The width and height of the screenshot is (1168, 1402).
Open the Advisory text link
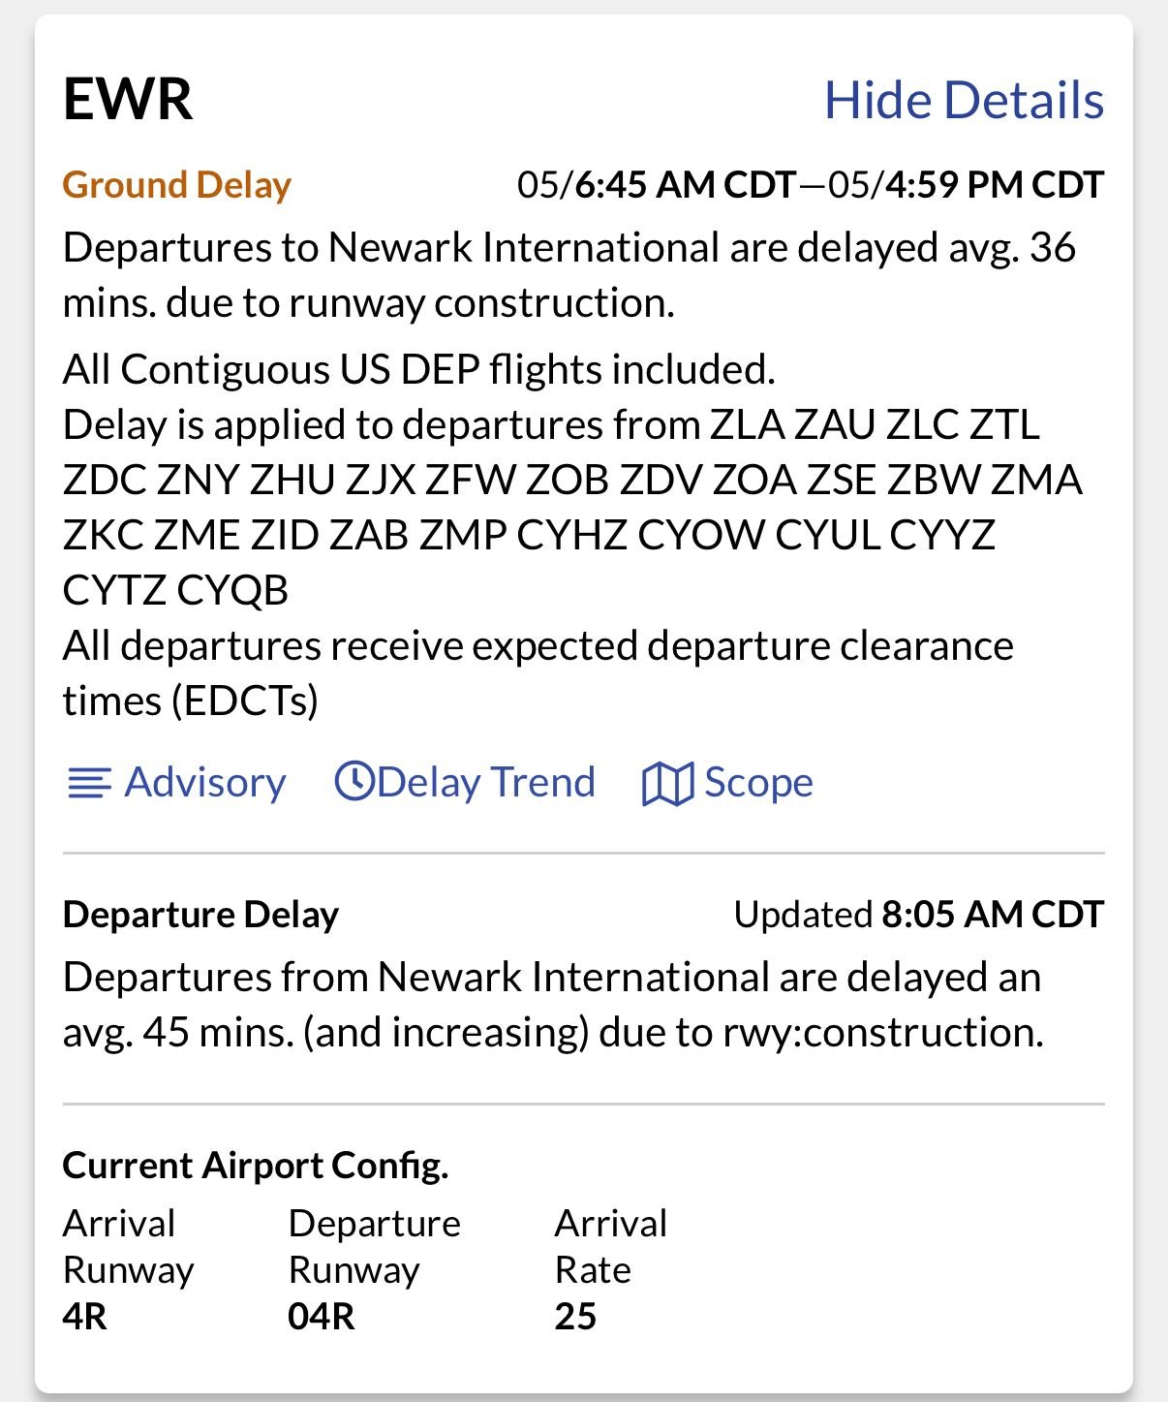[x=205, y=783]
